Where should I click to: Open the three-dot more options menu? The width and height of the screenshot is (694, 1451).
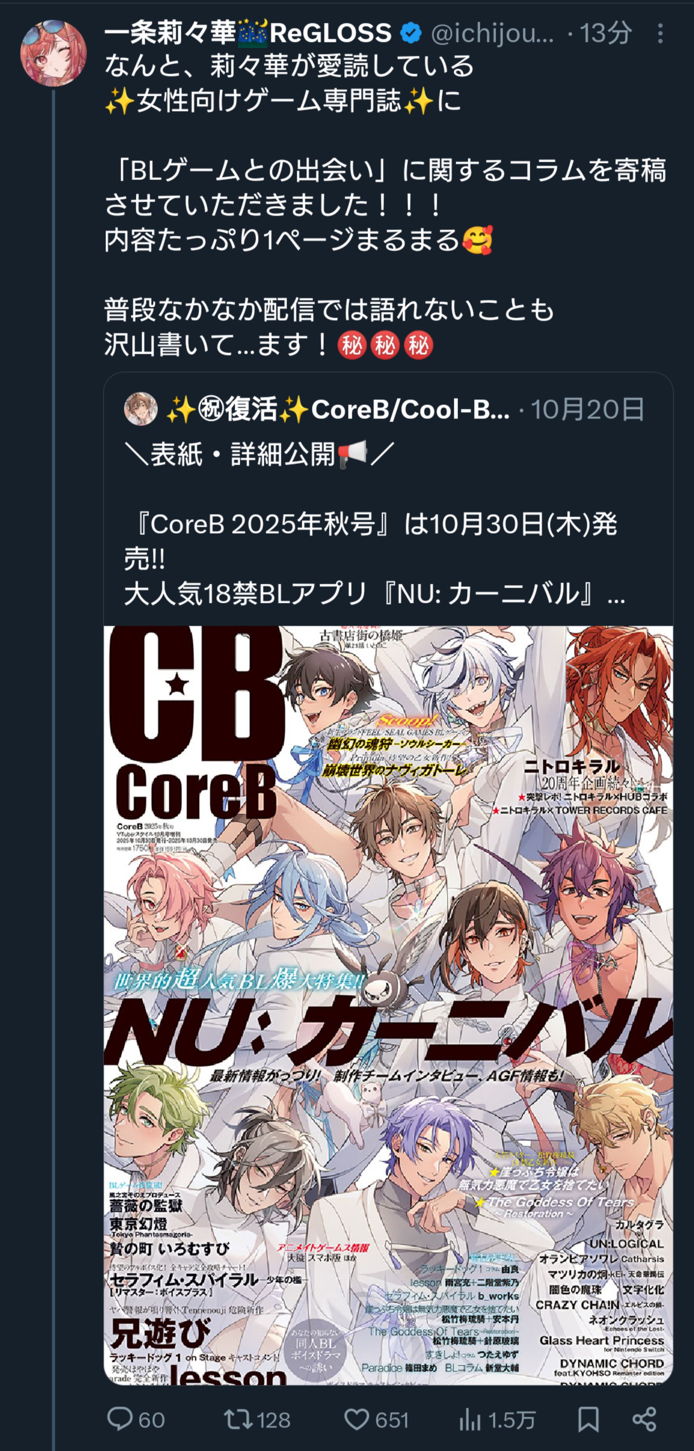(660, 34)
